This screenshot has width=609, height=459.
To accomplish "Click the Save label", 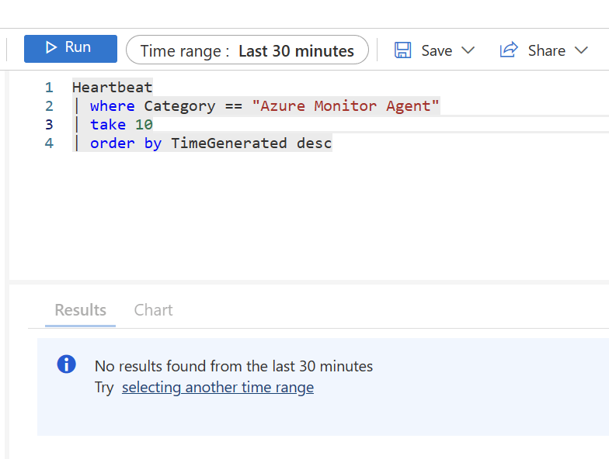I will [437, 51].
